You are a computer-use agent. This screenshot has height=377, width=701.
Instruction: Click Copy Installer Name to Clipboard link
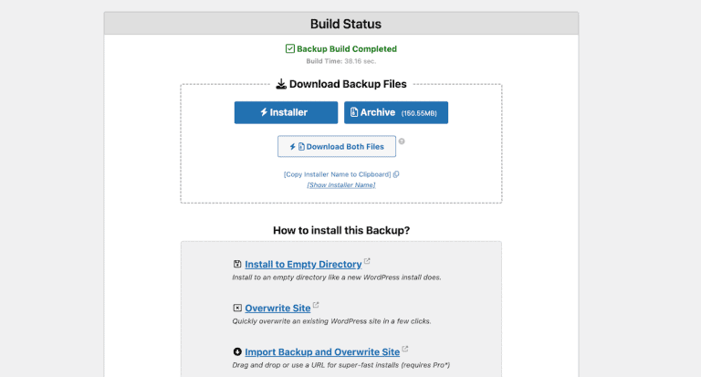[x=338, y=174]
